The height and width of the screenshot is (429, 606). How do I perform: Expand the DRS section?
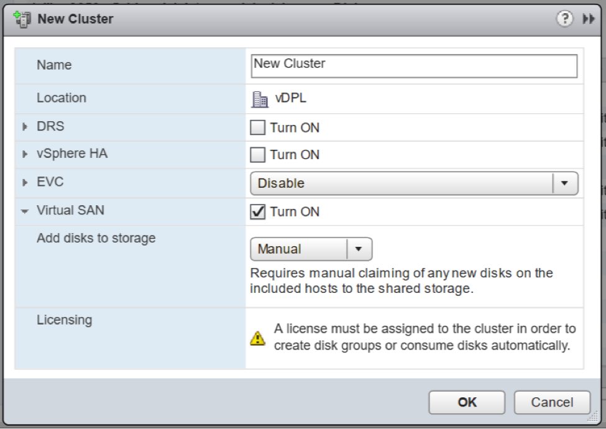[x=24, y=127]
